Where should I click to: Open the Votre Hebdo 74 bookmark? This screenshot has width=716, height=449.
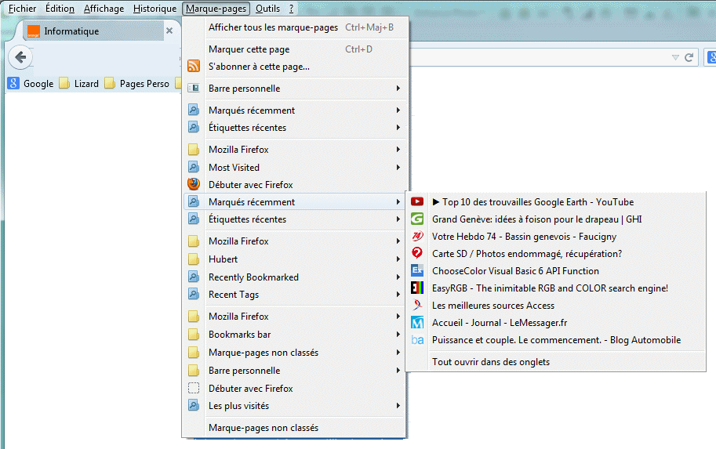click(x=524, y=237)
